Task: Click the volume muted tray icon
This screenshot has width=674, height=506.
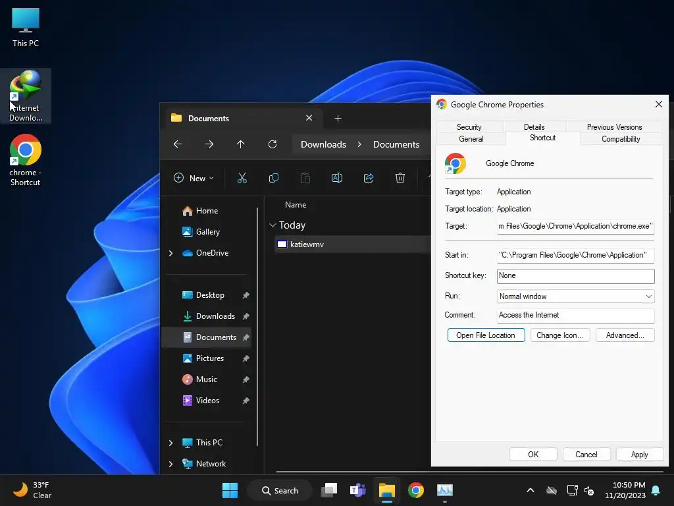Action: pyautogui.click(x=589, y=490)
